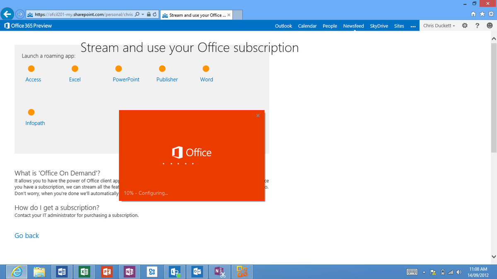497x279 pixels.
Task: Open Lync from the taskbar
Action: click(x=174, y=272)
